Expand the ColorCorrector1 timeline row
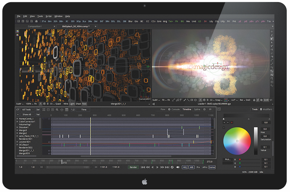Viewport: 290px width, 192px height. click(17, 121)
